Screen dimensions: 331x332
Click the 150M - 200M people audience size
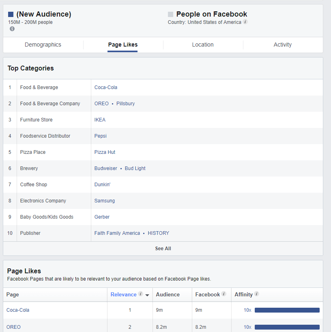coord(30,22)
